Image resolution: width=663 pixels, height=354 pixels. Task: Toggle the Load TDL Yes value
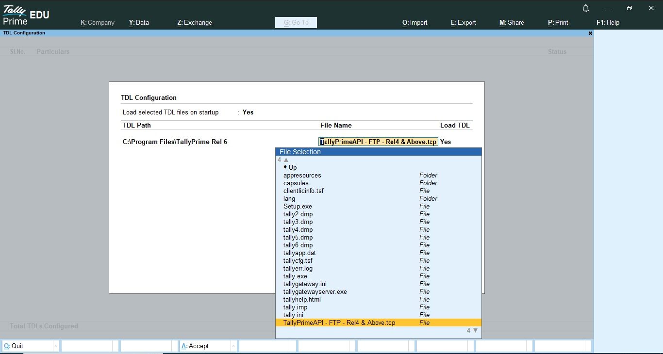click(x=446, y=142)
